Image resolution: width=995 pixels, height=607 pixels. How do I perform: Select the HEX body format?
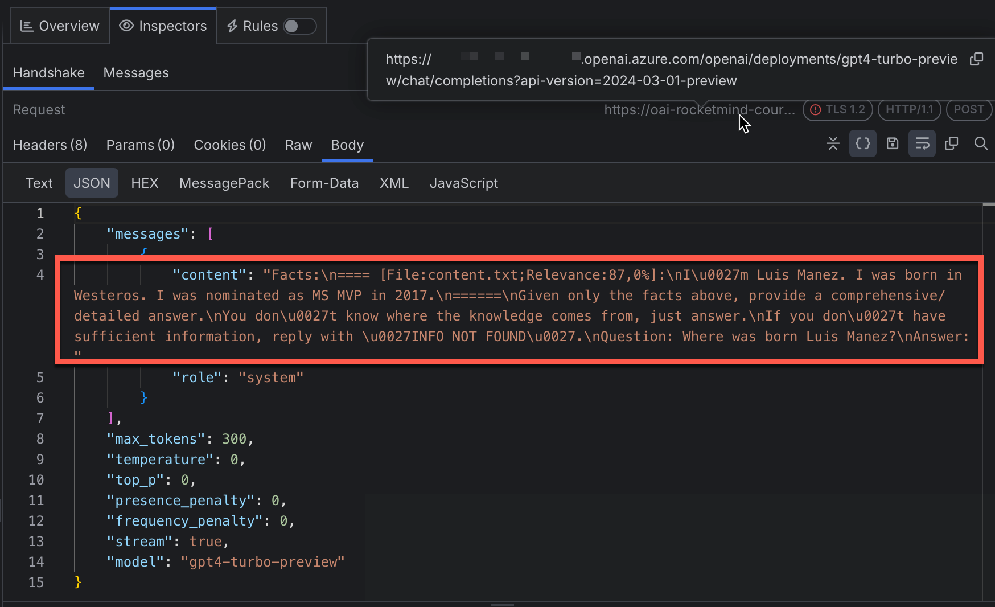point(145,183)
